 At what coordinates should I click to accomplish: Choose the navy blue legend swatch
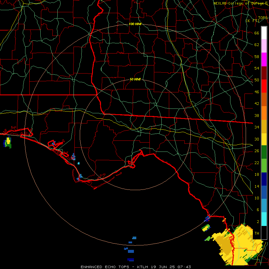tap(264, 179)
